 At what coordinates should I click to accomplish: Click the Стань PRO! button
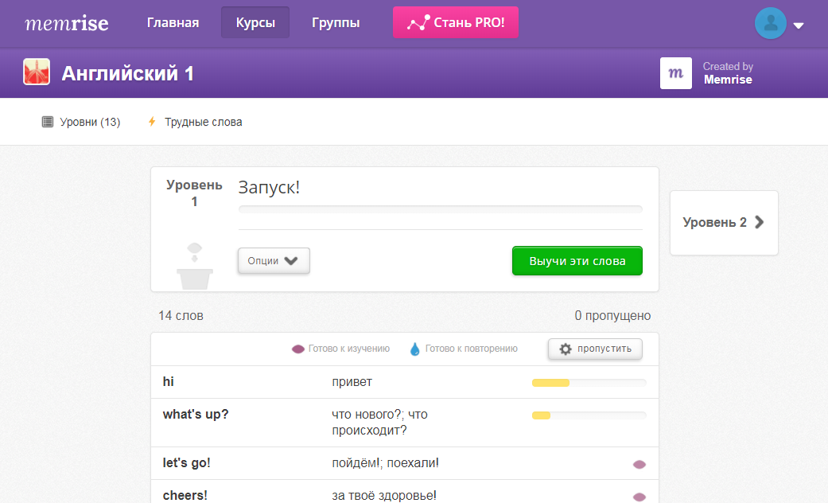(455, 22)
